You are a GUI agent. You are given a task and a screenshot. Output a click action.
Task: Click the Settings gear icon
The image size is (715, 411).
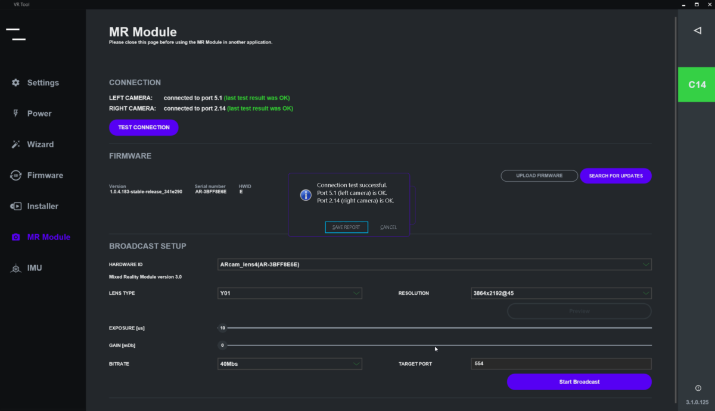16,83
